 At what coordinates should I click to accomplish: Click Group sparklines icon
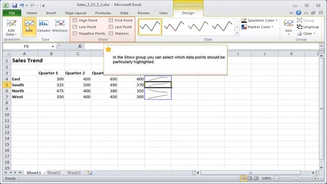click(x=306, y=20)
